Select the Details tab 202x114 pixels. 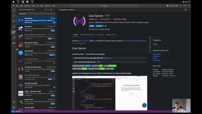75,35
